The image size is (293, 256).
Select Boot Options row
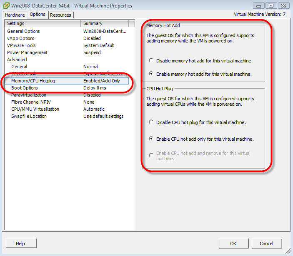67,88
